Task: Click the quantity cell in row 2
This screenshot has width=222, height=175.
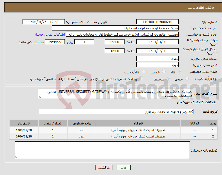Action: tap(53, 136)
